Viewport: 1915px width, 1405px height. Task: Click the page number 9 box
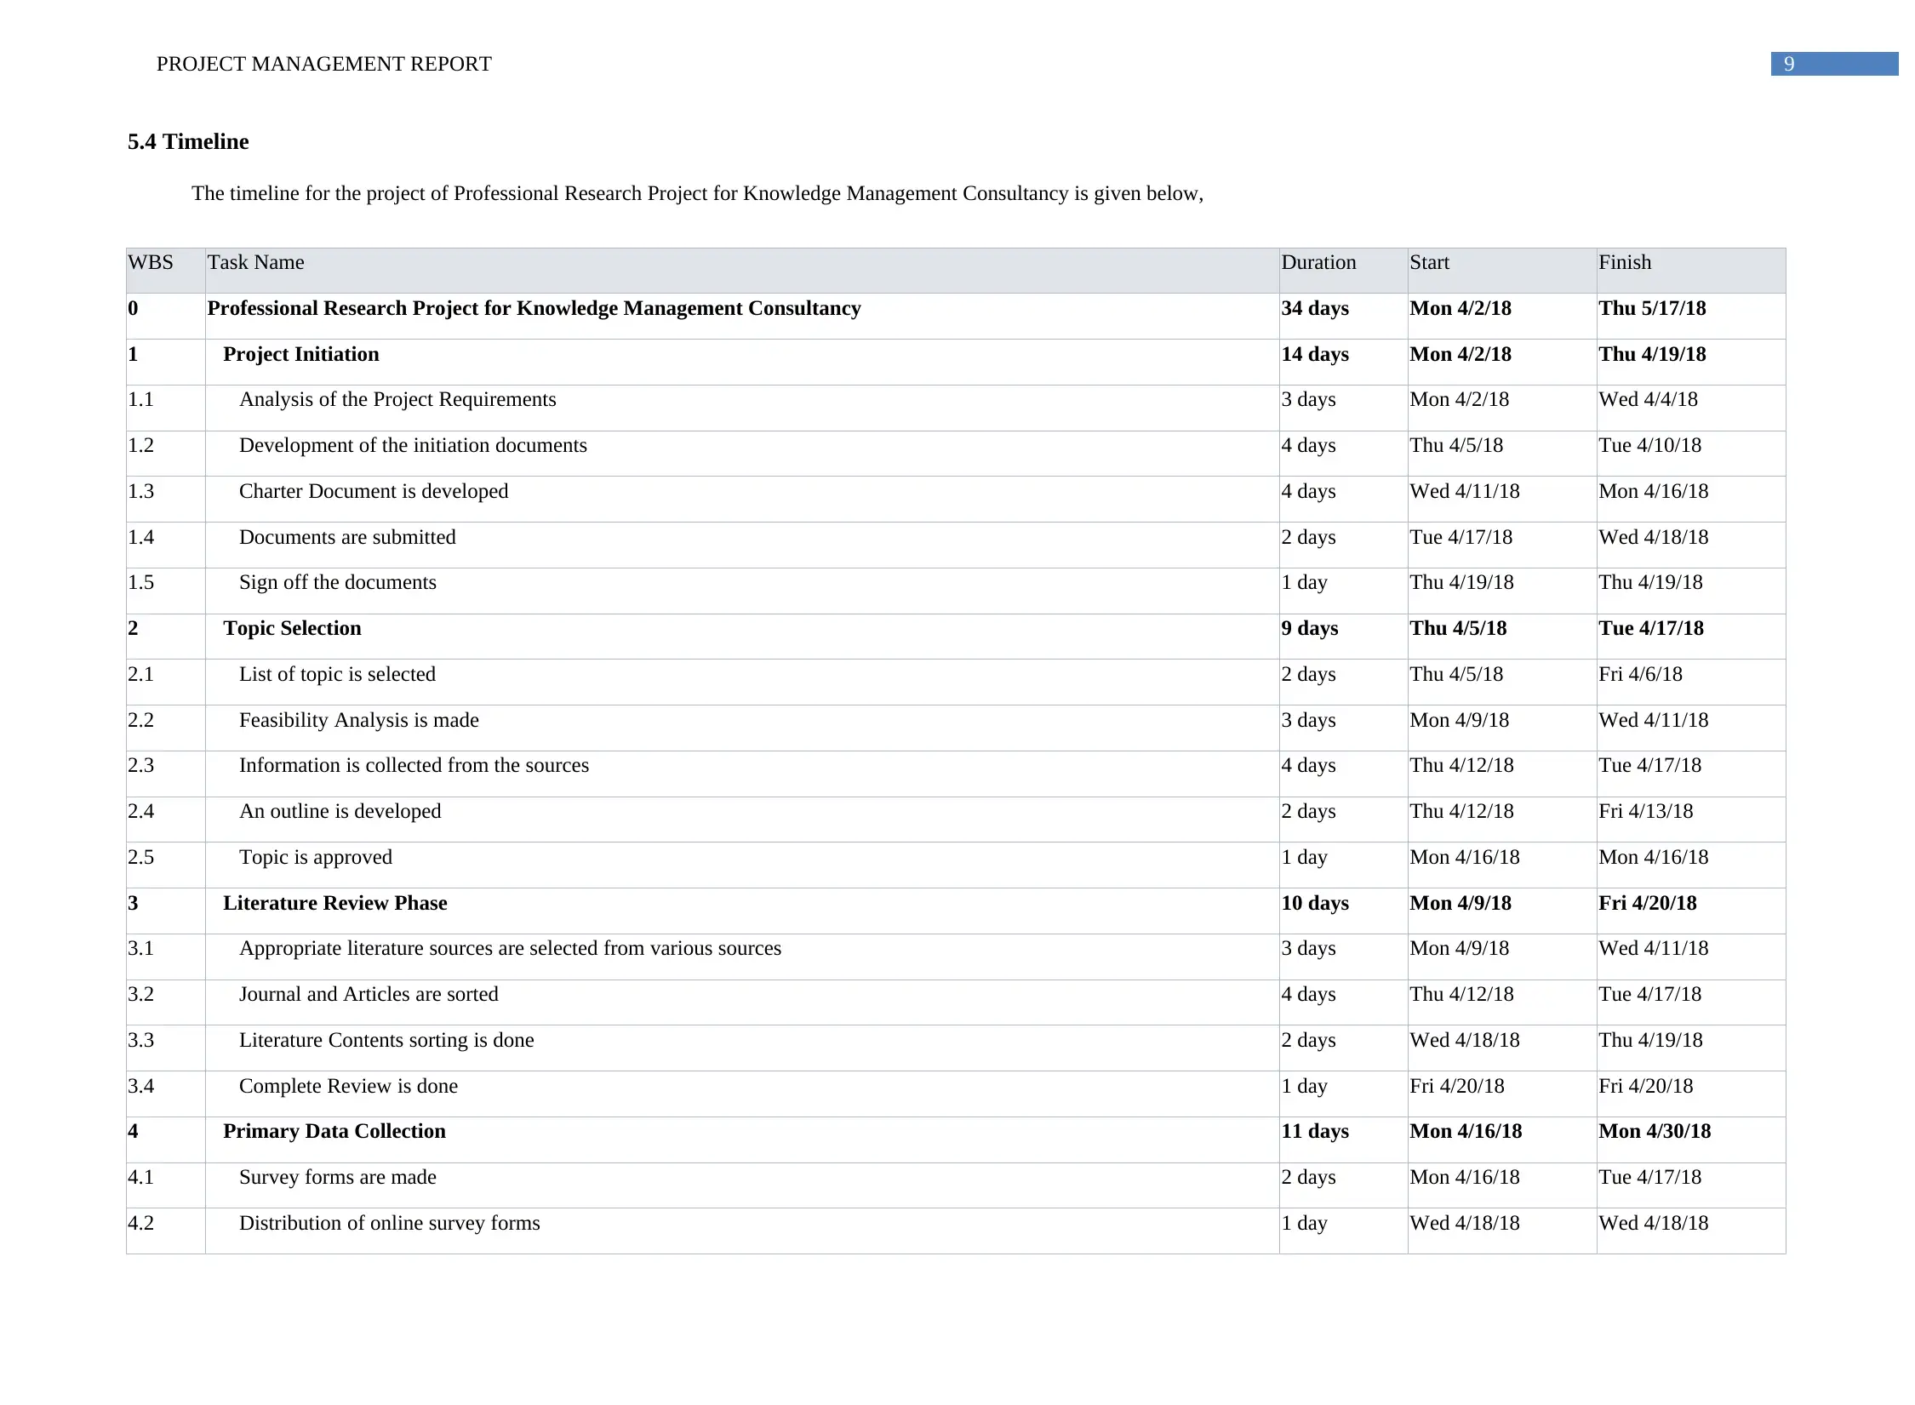pos(1834,65)
